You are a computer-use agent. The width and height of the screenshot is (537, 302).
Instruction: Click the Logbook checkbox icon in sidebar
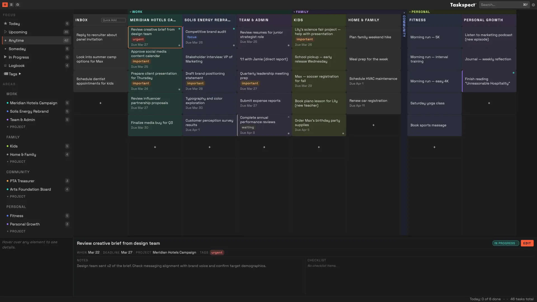tap(5, 65)
